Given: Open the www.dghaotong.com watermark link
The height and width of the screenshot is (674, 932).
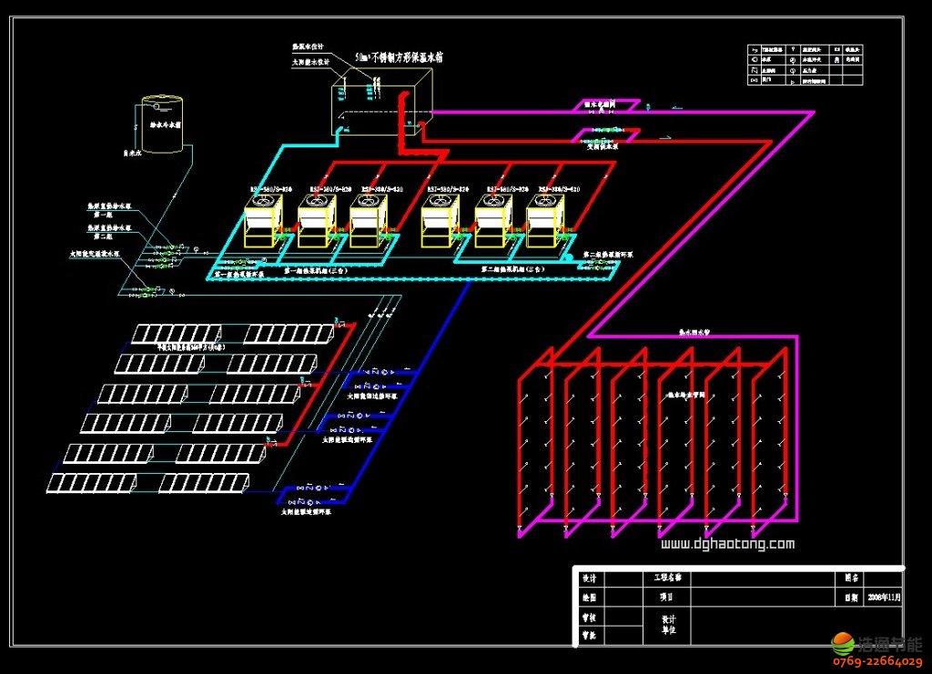Looking at the screenshot, I should (x=727, y=545).
